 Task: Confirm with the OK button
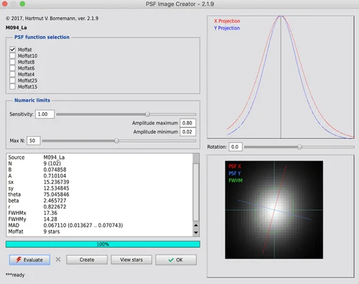(x=176, y=260)
